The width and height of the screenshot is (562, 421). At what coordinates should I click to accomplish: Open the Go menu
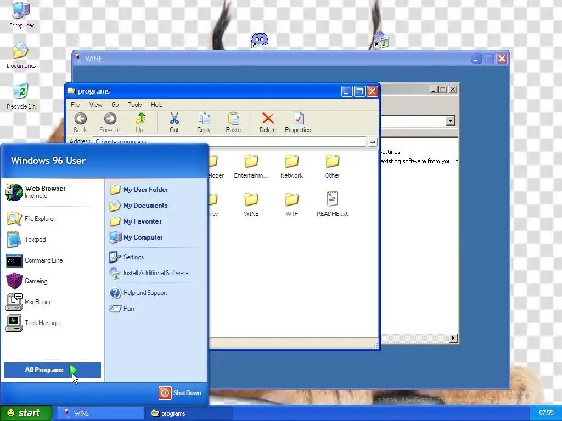pyautogui.click(x=115, y=105)
